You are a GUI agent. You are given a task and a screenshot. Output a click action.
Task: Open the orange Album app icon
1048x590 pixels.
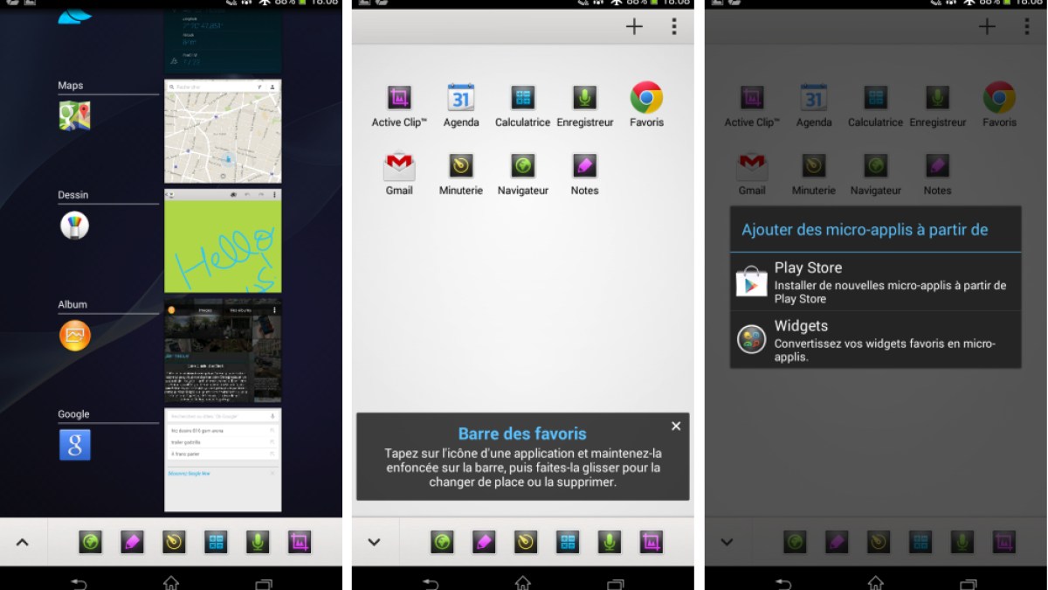tap(74, 335)
